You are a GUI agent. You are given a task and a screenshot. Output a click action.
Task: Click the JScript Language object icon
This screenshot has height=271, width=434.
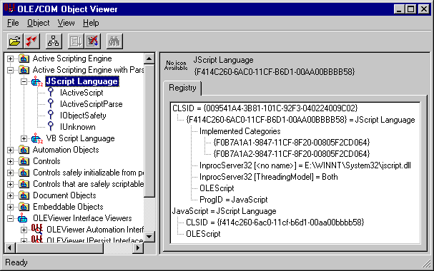[36, 81]
